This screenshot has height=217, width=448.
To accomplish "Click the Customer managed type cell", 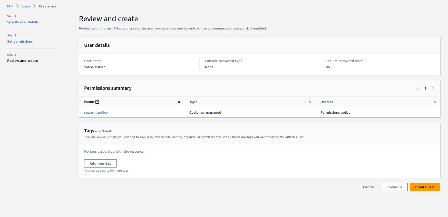I will click(205, 112).
